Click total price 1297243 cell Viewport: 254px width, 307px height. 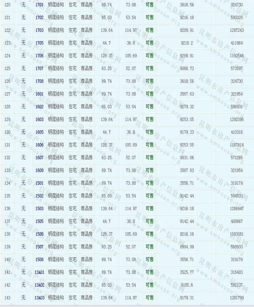tap(236, 30)
